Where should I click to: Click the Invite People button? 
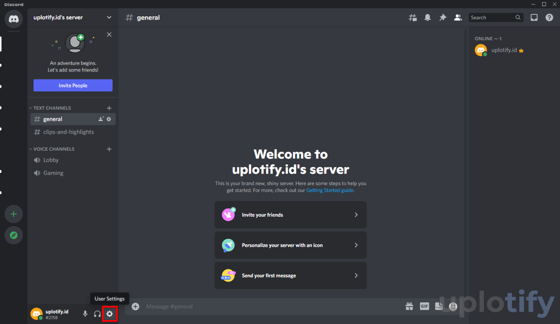73,86
